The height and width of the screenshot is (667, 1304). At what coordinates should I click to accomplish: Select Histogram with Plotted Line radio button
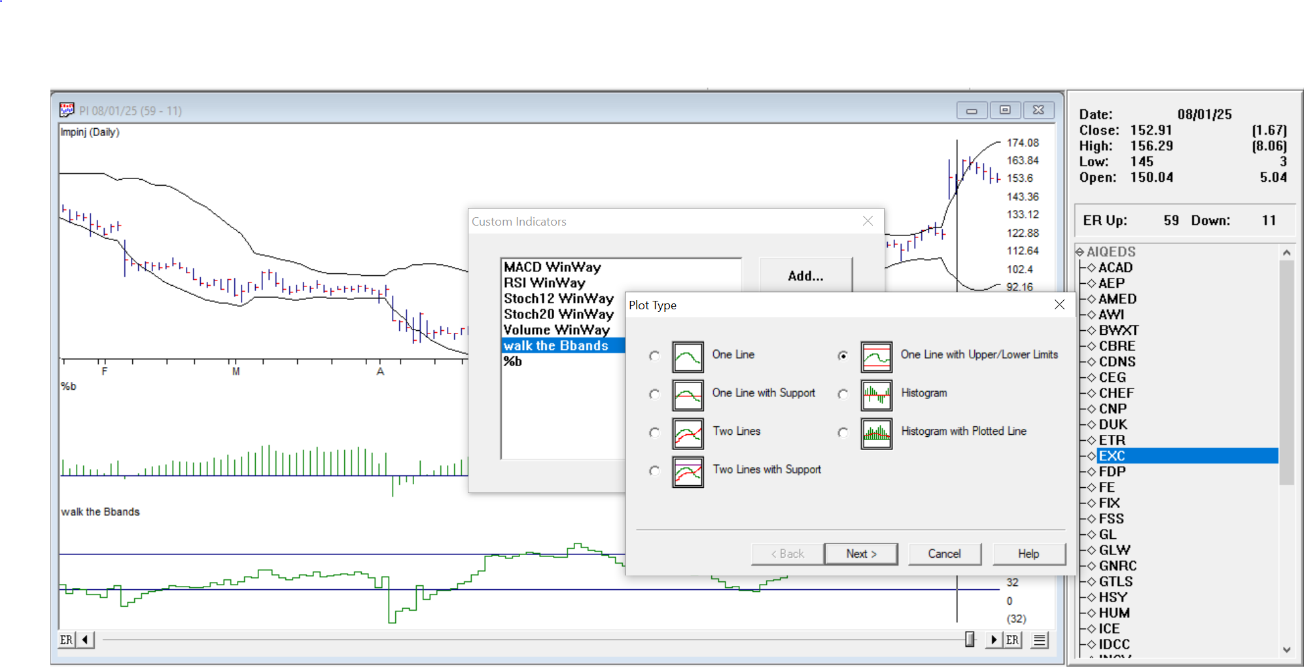point(843,432)
